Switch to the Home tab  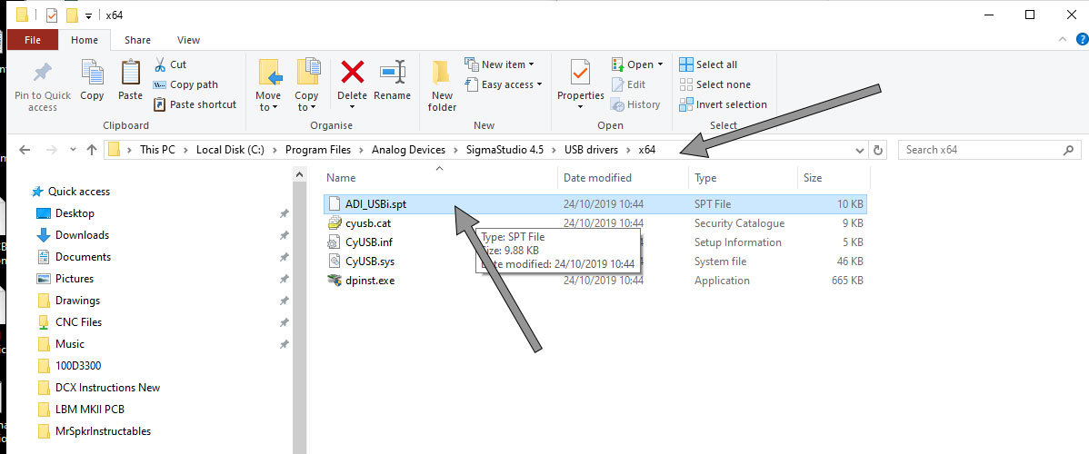[x=84, y=40]
